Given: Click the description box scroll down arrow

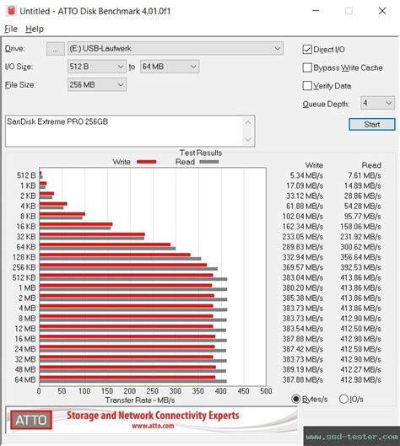Looking at the screenshot, I should 248,139.
